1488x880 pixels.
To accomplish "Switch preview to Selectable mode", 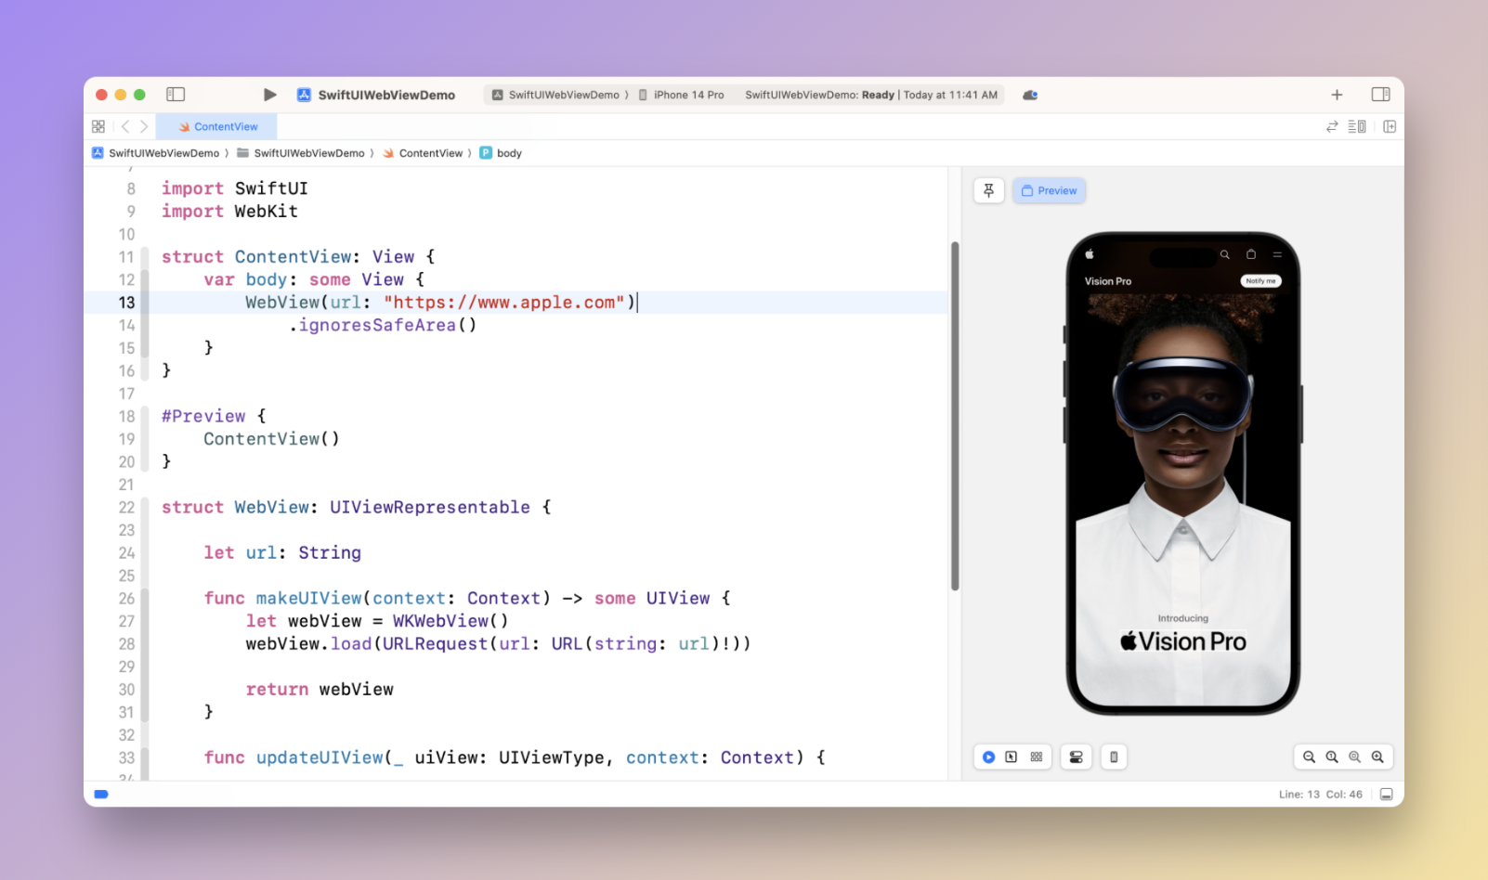I will 1012,757.
